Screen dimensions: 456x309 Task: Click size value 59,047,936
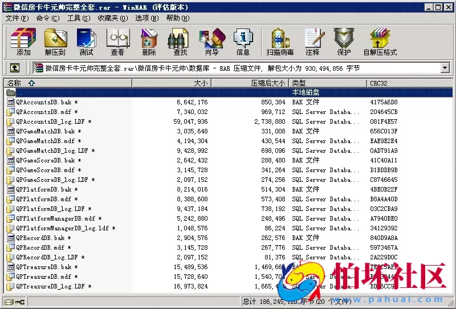point(190,121)
